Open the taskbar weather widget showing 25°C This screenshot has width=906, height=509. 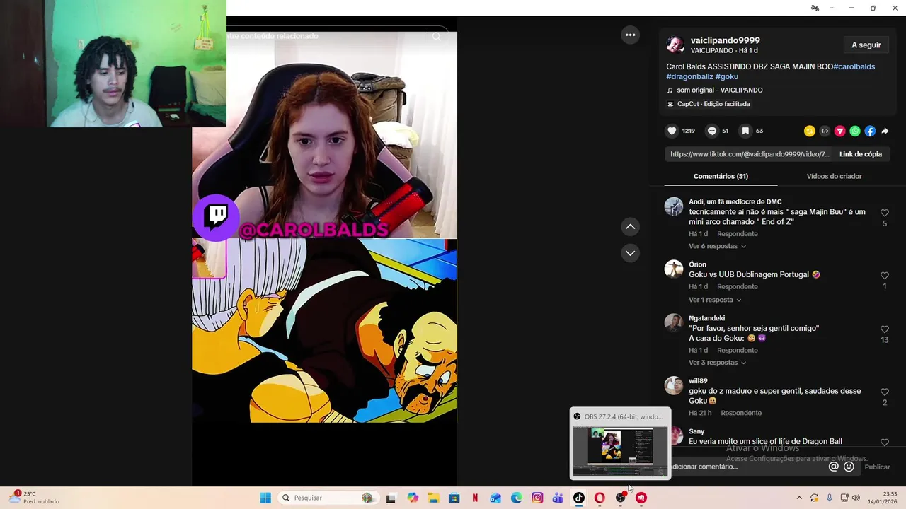34,498
